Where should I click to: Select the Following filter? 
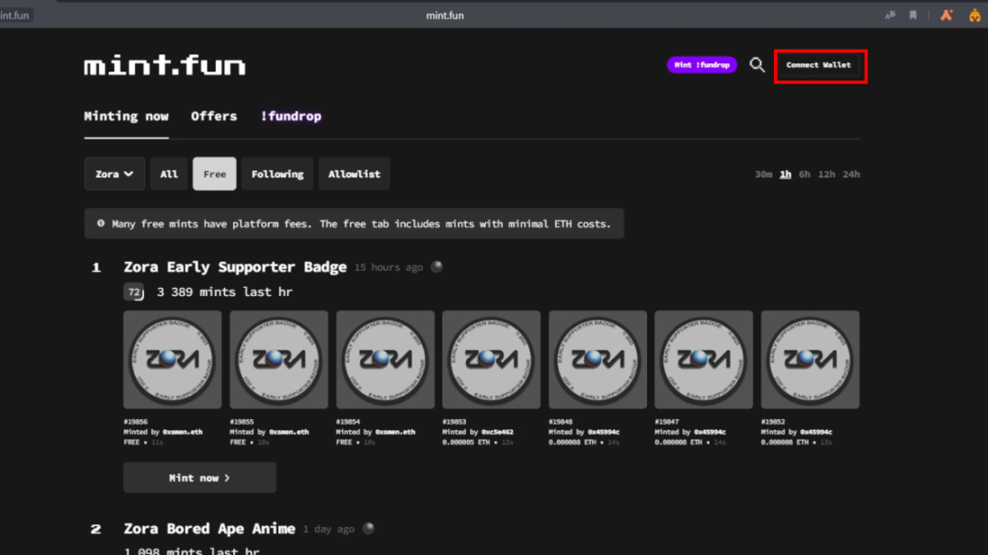[277, 174]
